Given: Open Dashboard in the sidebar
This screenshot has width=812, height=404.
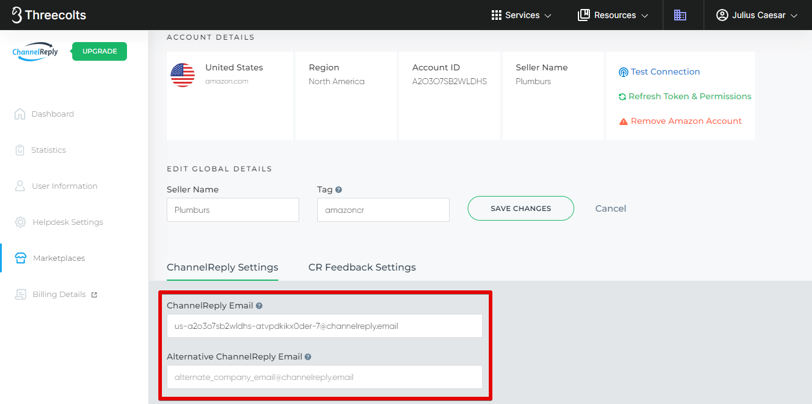Looking at the screenshot, I should tap(52, 114).
